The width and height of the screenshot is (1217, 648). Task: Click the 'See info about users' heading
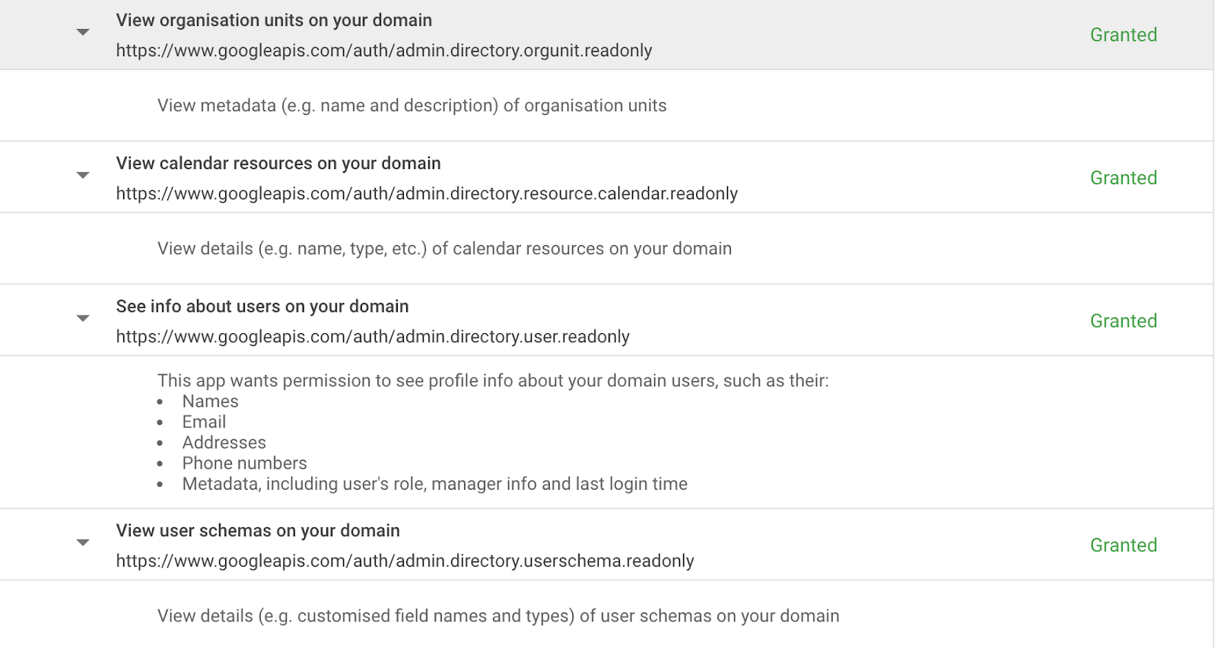262,307
